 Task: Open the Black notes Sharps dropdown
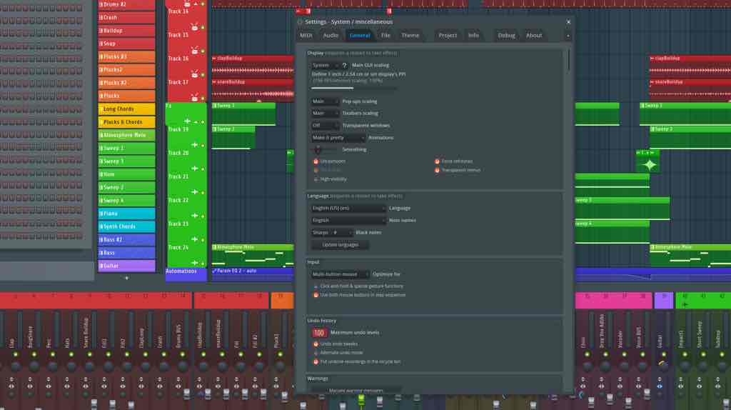pyautogui.click(x=331, y=232)
